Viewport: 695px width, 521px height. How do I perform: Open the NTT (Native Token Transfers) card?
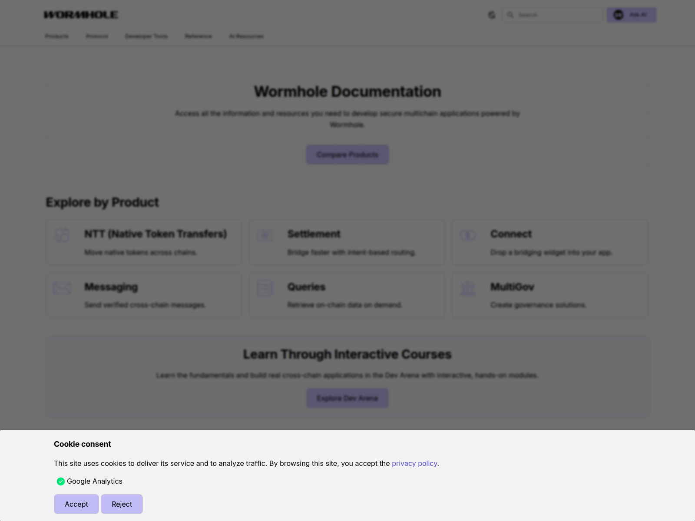tap(144, 242)
